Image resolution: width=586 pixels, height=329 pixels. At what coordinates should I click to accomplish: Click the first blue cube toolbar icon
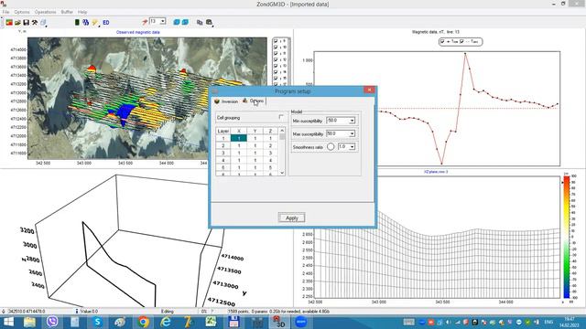click(x=177, y=22)
